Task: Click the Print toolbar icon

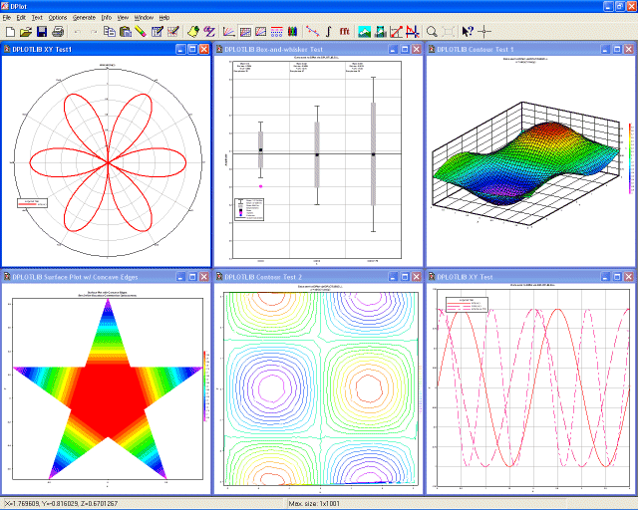Action: pos(58,32)
